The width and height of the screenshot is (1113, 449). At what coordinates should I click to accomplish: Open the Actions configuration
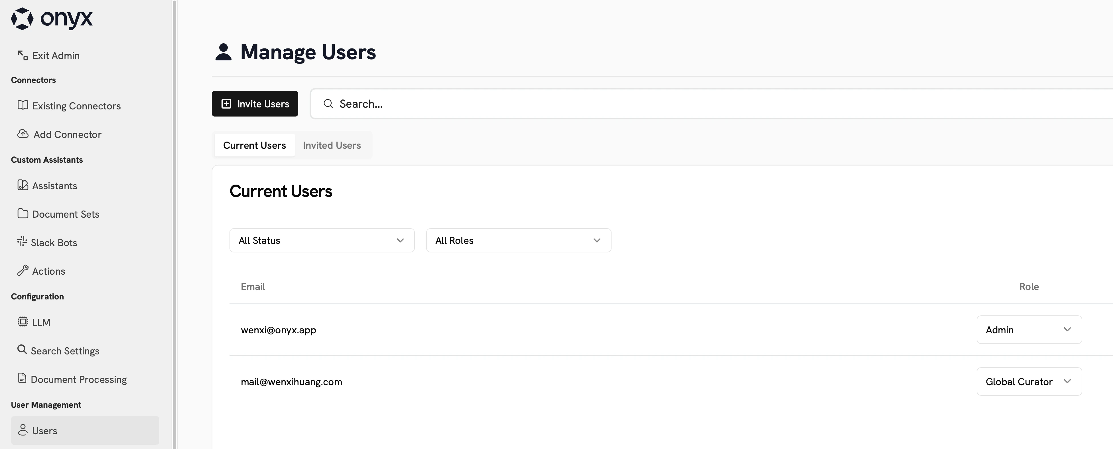point(48,271)
